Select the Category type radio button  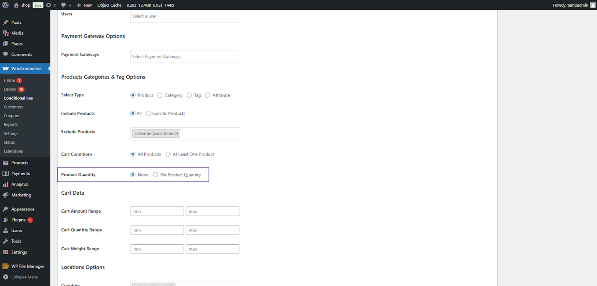coord(160,95)
